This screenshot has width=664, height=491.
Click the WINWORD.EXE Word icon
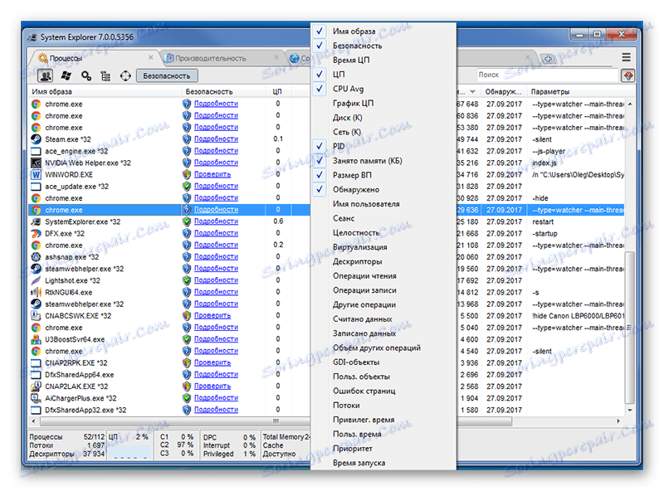tap(36, 174)
